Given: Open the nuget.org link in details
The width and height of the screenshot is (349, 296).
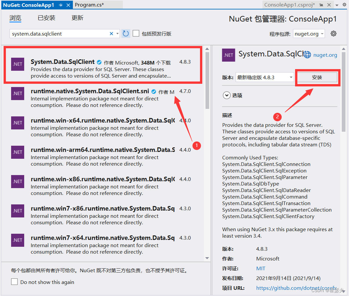Looking at the screenshot, I should click(325, 55).
